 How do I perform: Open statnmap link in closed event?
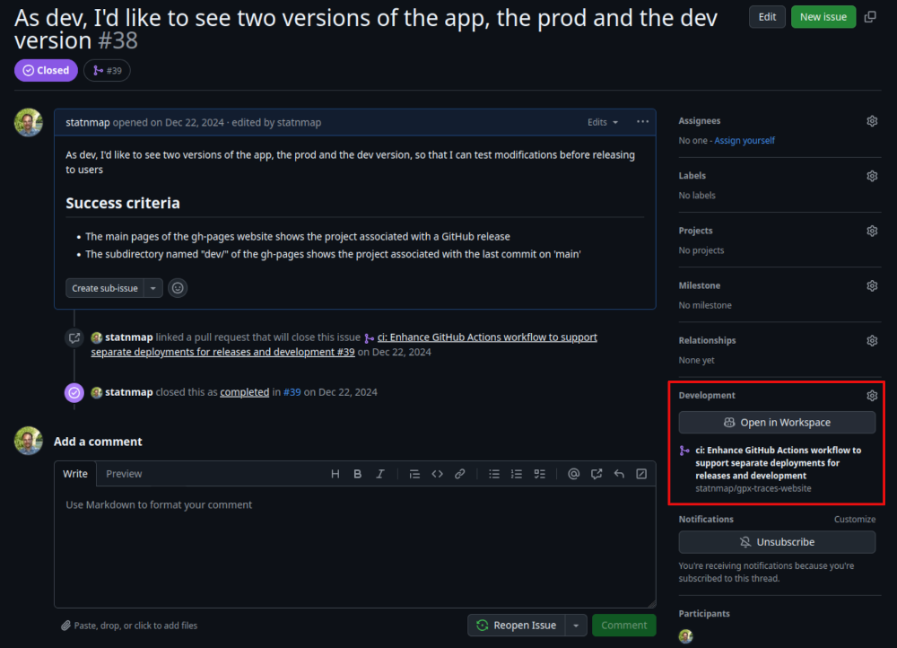tap(128, 392)
